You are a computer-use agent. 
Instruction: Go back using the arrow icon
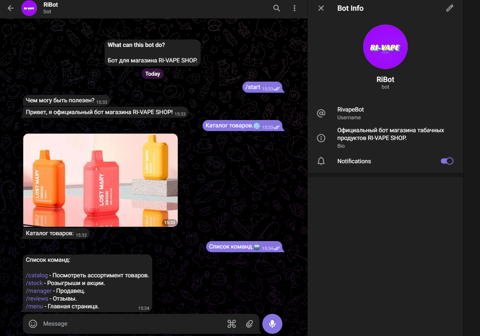(x=11, y=8)
